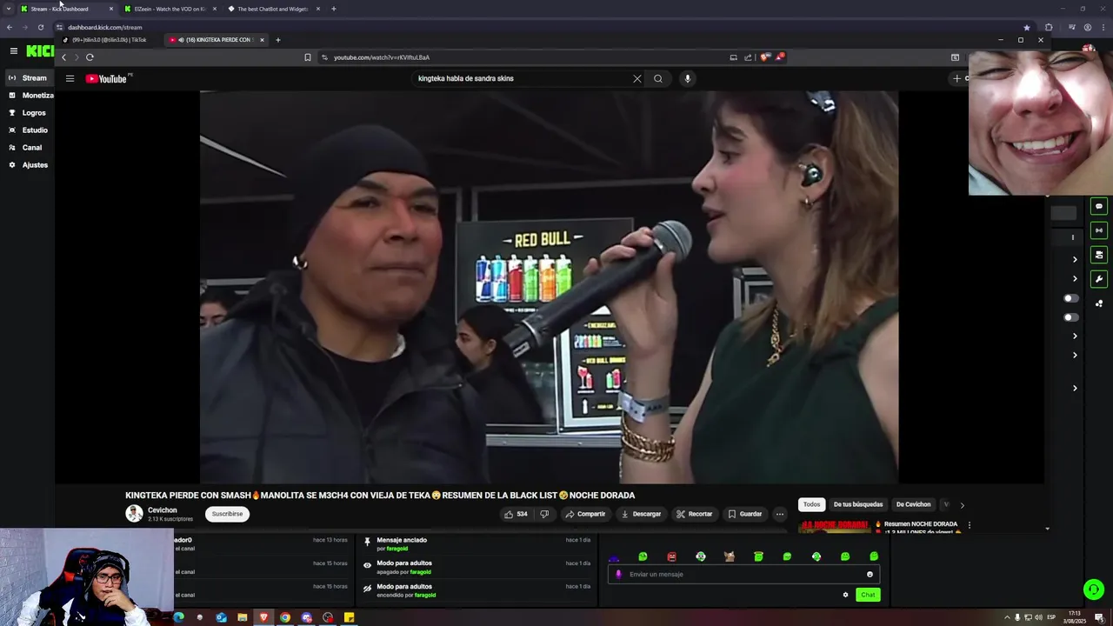The width and height of the screenshot is (1113, 626).
Task: Dislike the KINGTEKA video
Action: [x=544, y=514]
